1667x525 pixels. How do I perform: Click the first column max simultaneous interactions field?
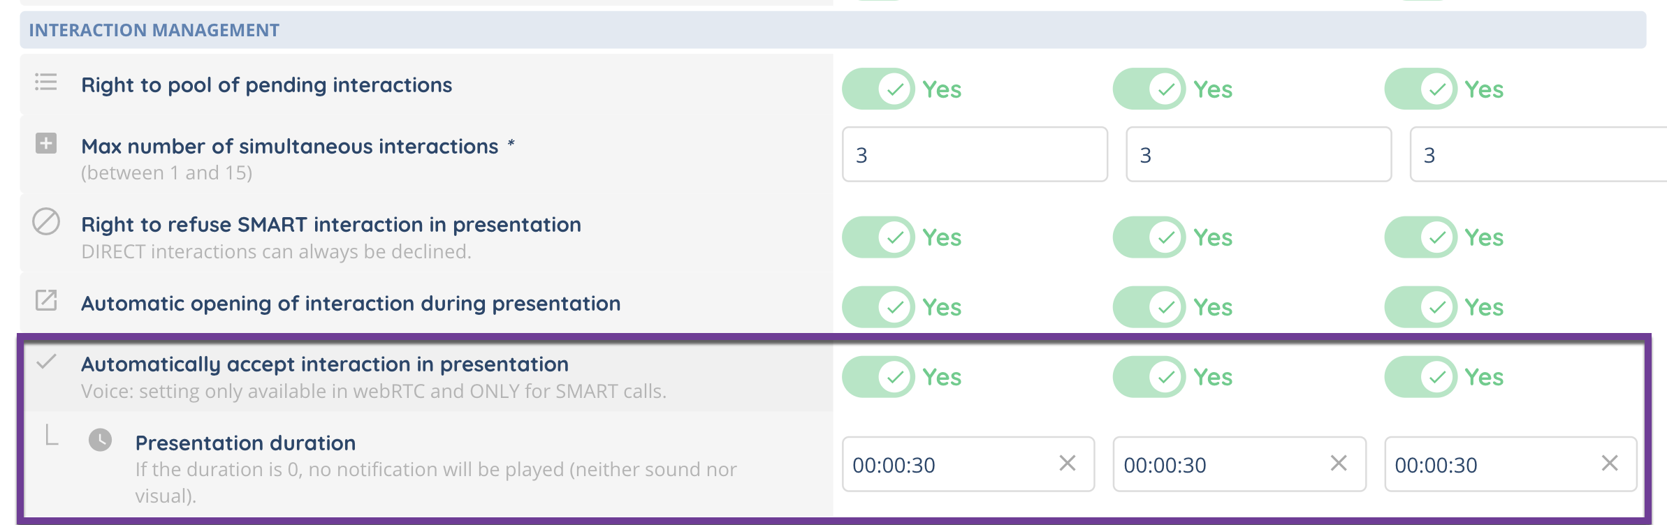point(975,155)
